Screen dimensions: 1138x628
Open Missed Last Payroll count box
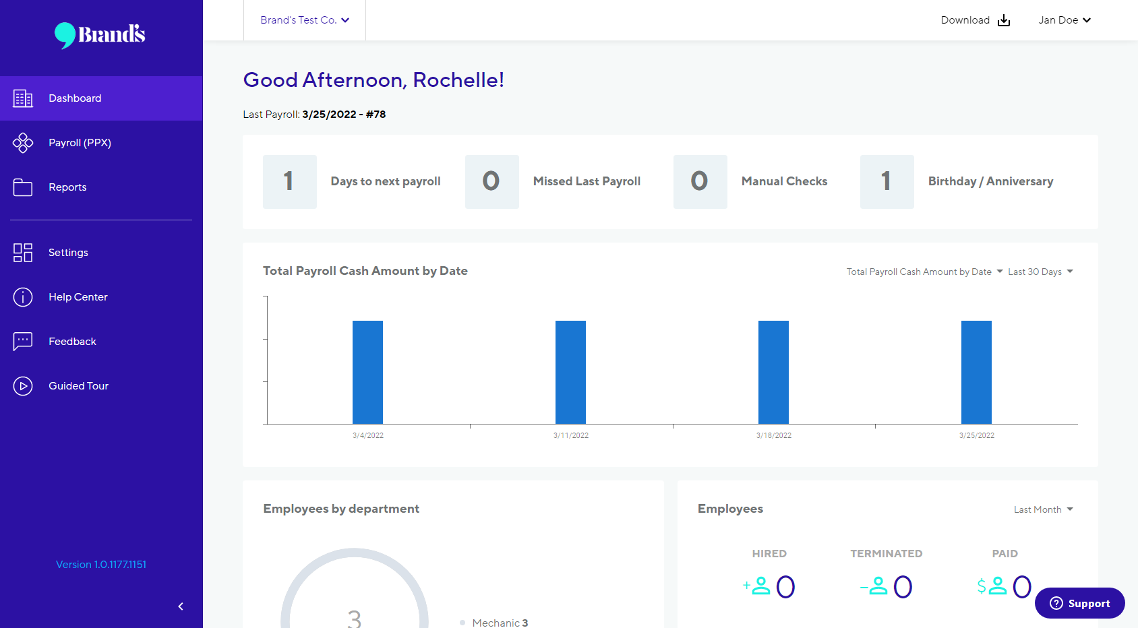(x=492, y=181)
